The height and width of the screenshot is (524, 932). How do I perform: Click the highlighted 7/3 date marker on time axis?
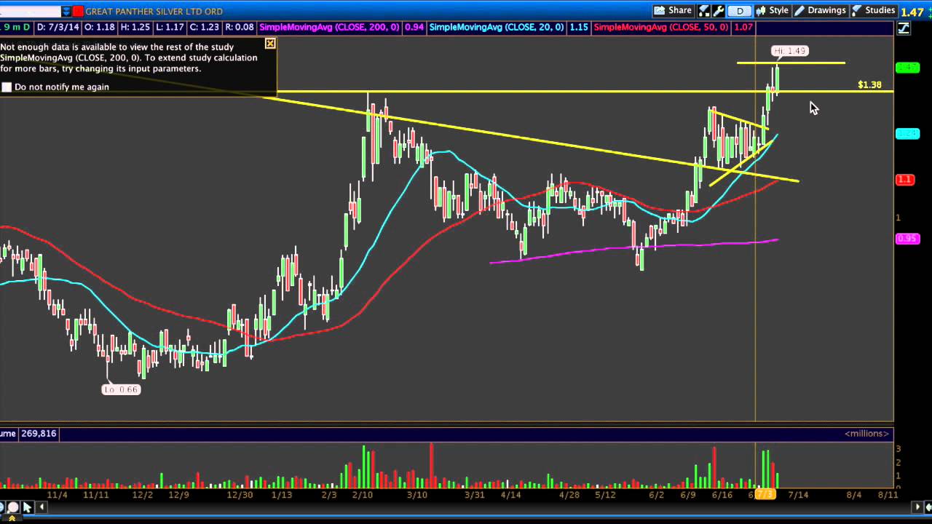[x=766, y=494]
